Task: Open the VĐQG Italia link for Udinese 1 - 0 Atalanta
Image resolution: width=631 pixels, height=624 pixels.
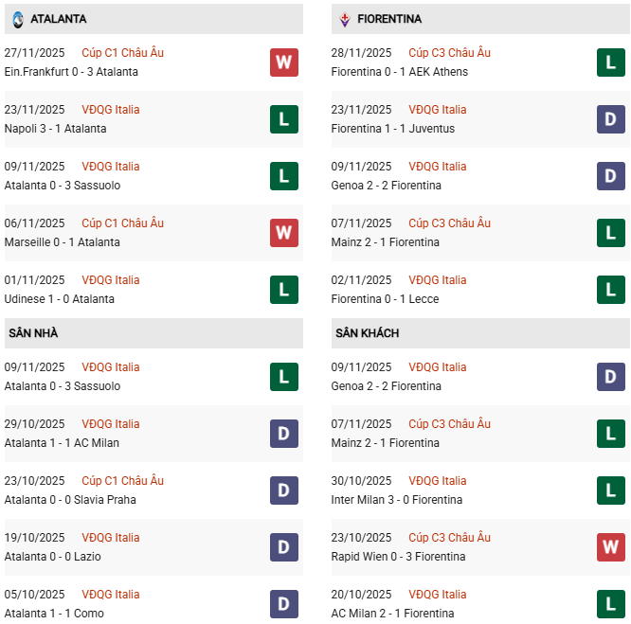Action: [110, 280]
